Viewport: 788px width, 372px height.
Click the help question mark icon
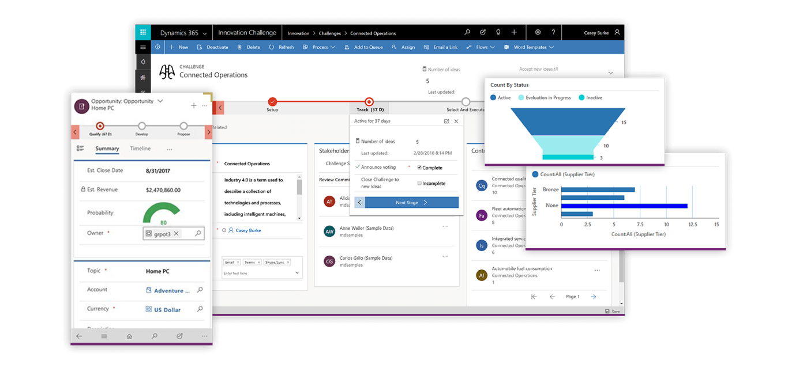[x=553, y=33]
